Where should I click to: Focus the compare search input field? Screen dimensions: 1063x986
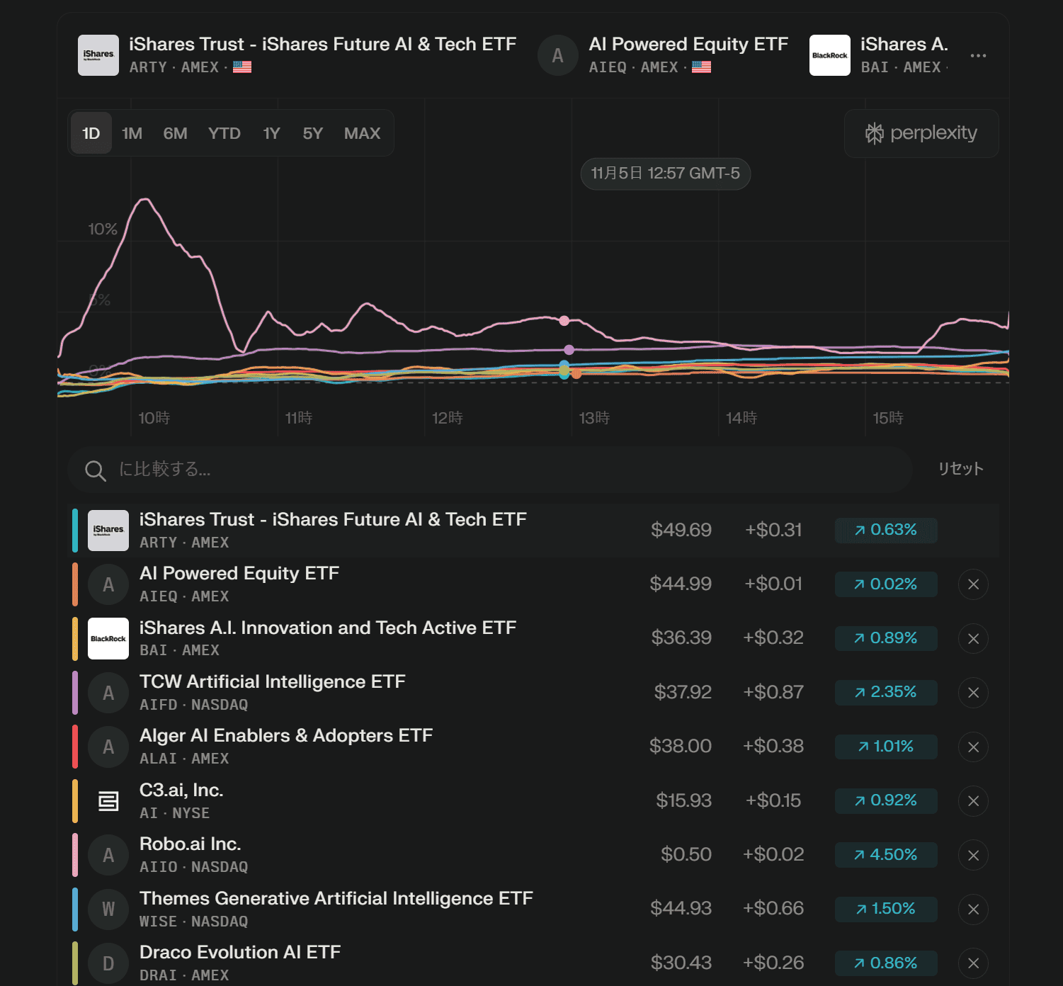[496, 469]
